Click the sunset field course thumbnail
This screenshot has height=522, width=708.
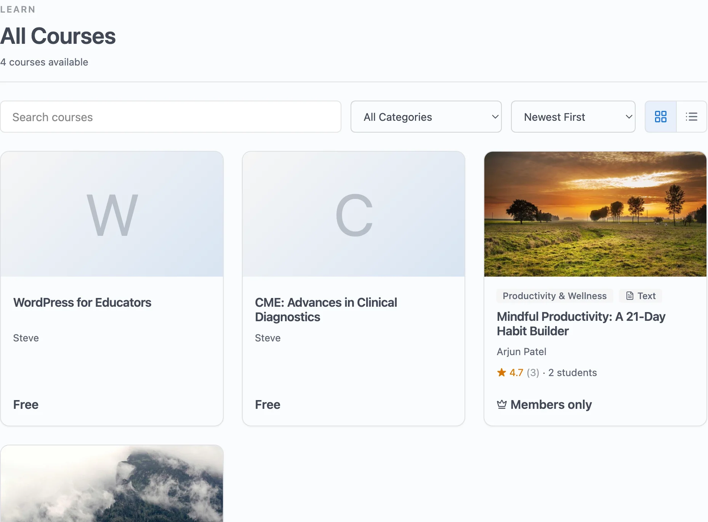[x=595, y=214]
